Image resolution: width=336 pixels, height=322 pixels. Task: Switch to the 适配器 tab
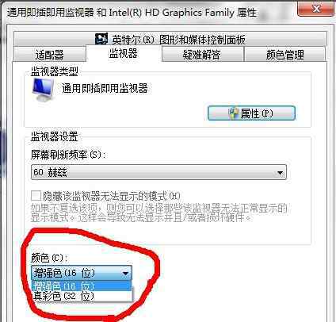tap(50, 55)
